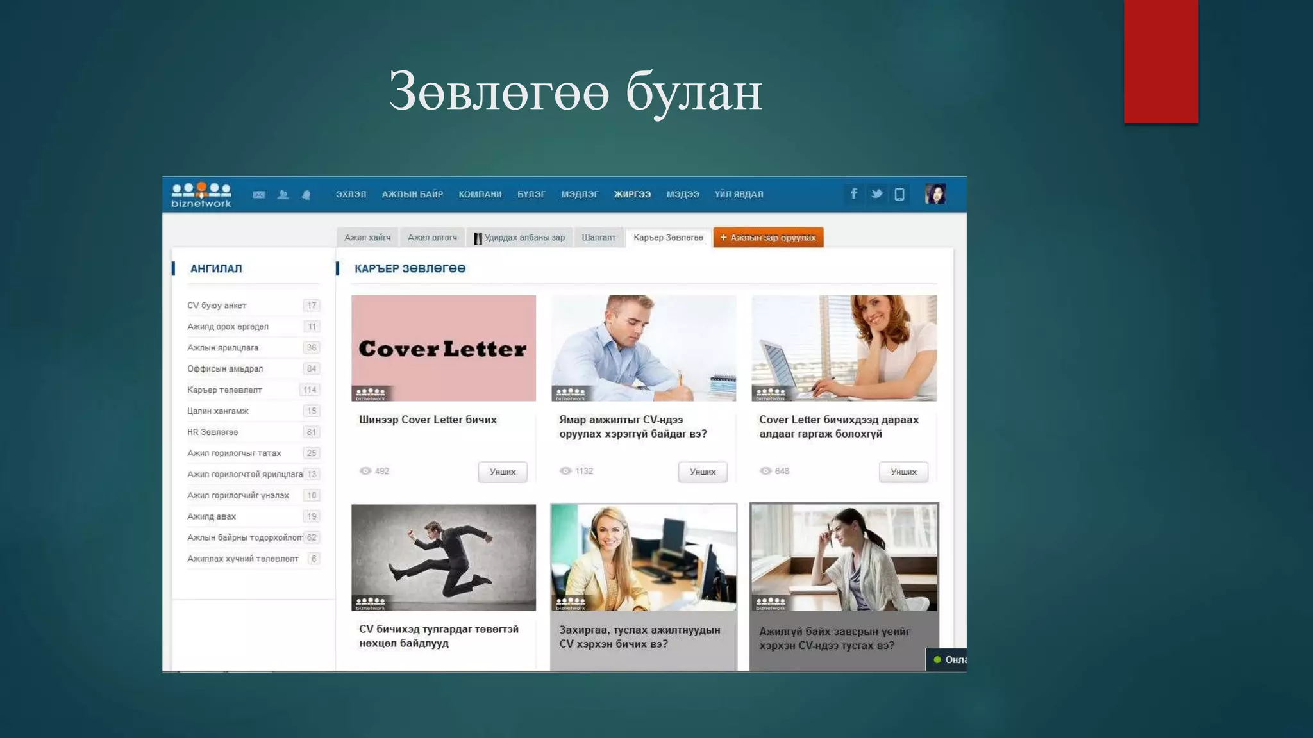Open the ЖИРГЭЭ menu item
Image resolution: width=1313 pixels, height=738 pixels.
click(x=632, y=194)
